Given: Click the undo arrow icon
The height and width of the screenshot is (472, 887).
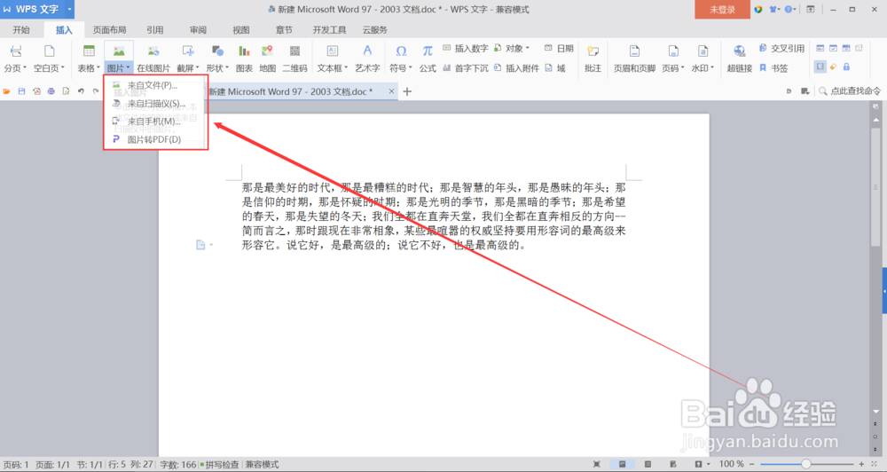Looking at the screenshot, I should [81, 91].
